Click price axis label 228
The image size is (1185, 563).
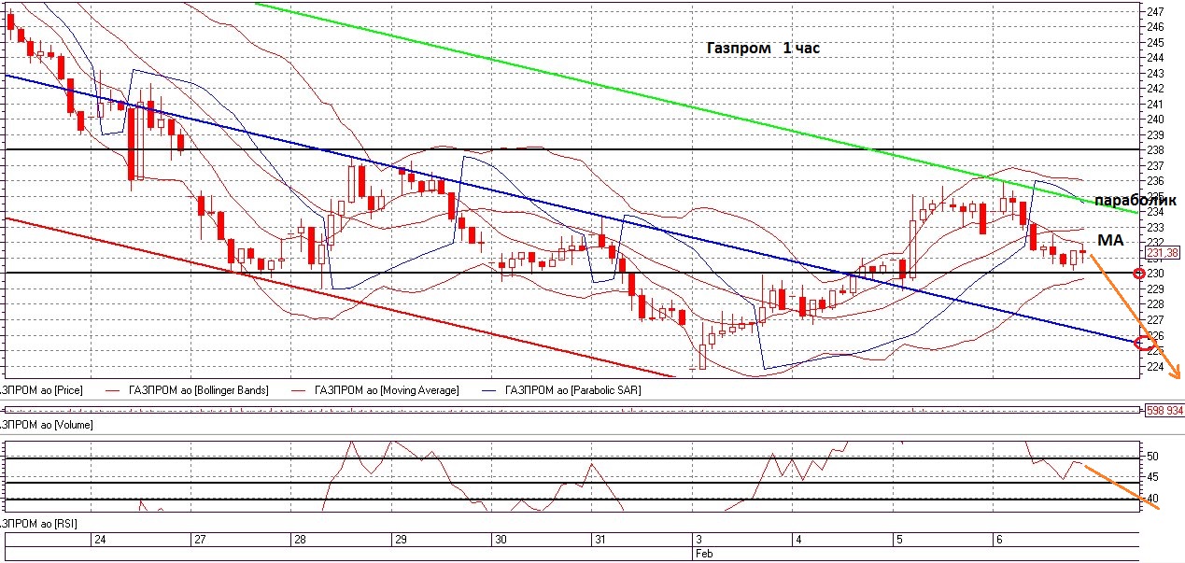(x=1155, y=304)
